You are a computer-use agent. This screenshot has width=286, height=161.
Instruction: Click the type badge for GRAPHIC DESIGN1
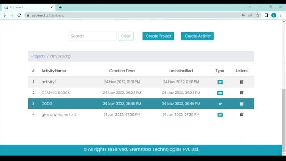click(220, 93)
